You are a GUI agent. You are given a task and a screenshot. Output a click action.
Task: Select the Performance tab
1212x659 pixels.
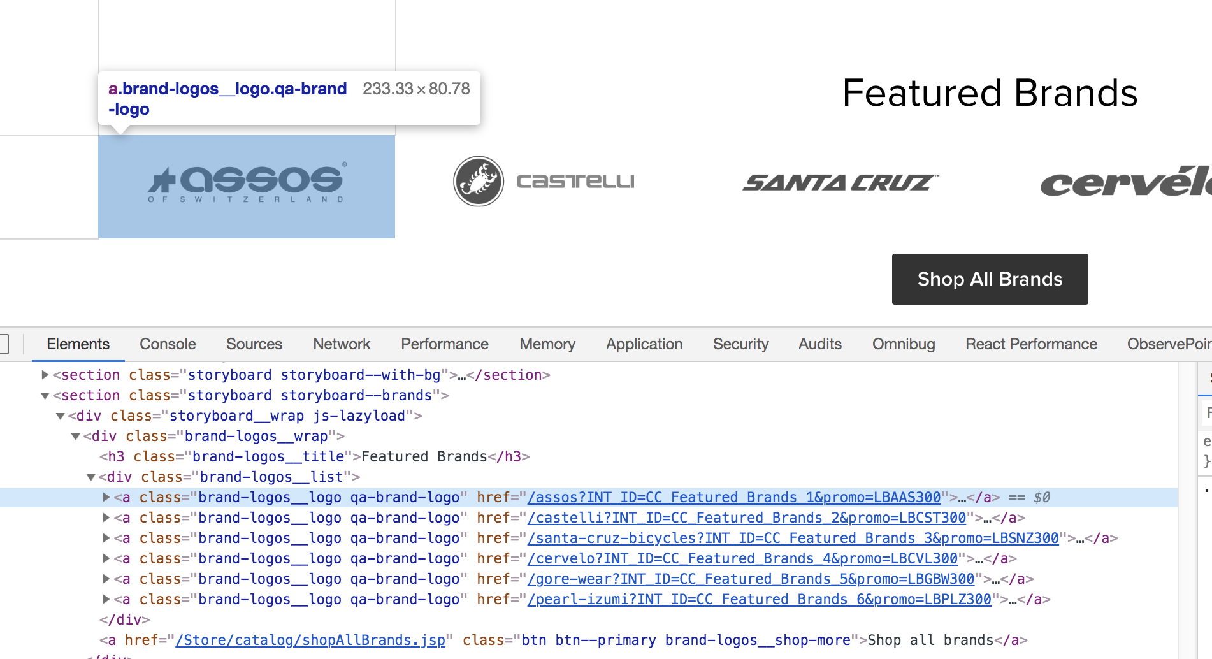pyautogui.click(x=444, y=344)
